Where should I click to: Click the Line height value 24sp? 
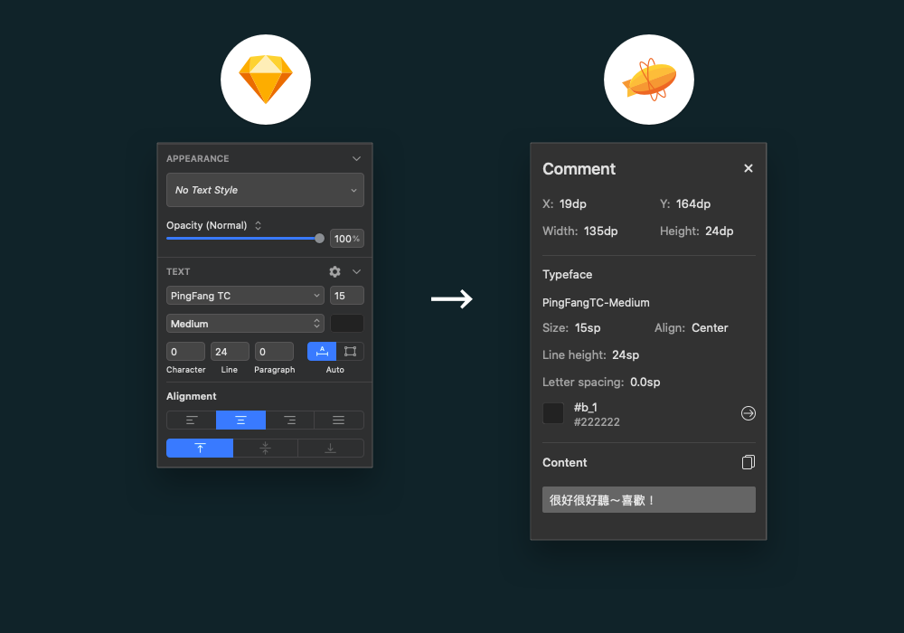click(626, 355)
